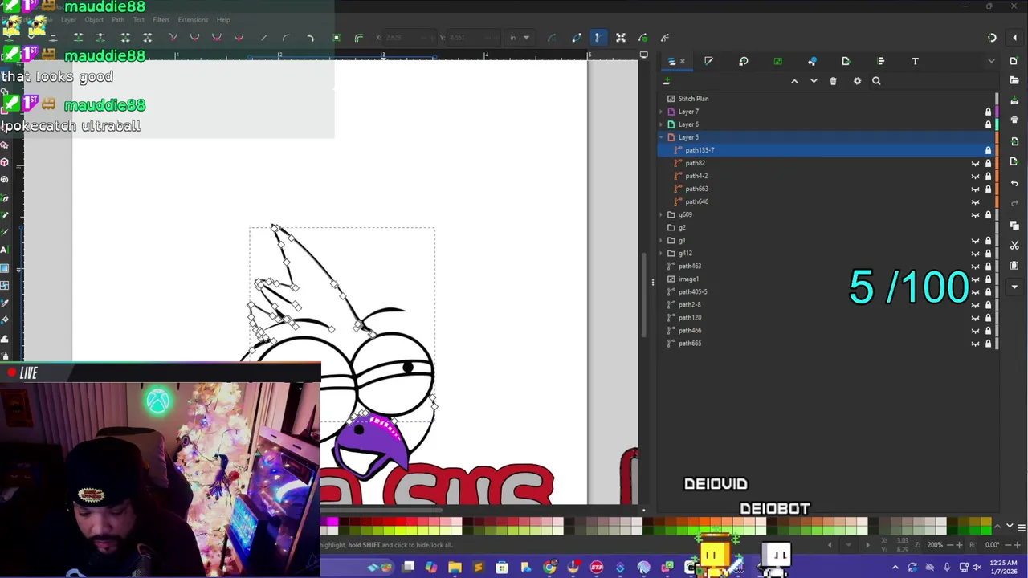Viewport: 1028px width, 578px height.
Task: Toggle the lock on Layer 6
Action: [988, 124]
